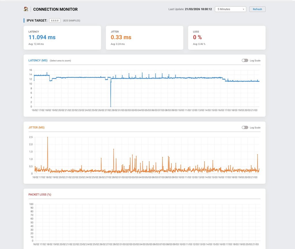This screenshot has height=249, width=295.
Task: Click the Last Update timestamp
Action: pos(198,9)
